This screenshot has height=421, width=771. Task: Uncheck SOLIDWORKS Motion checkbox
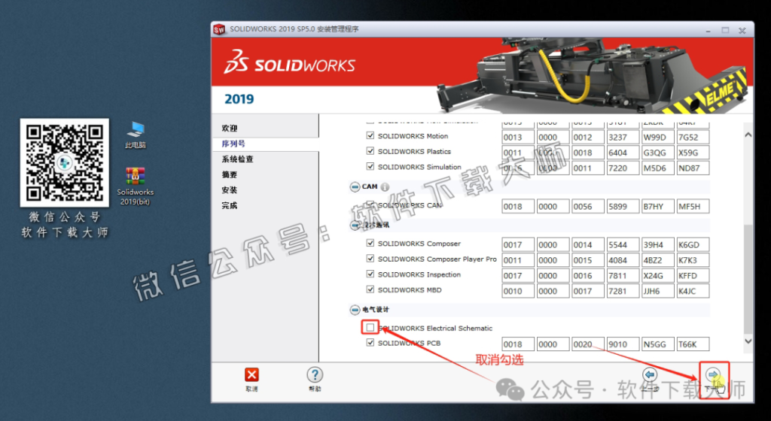[x=370, y=135]
